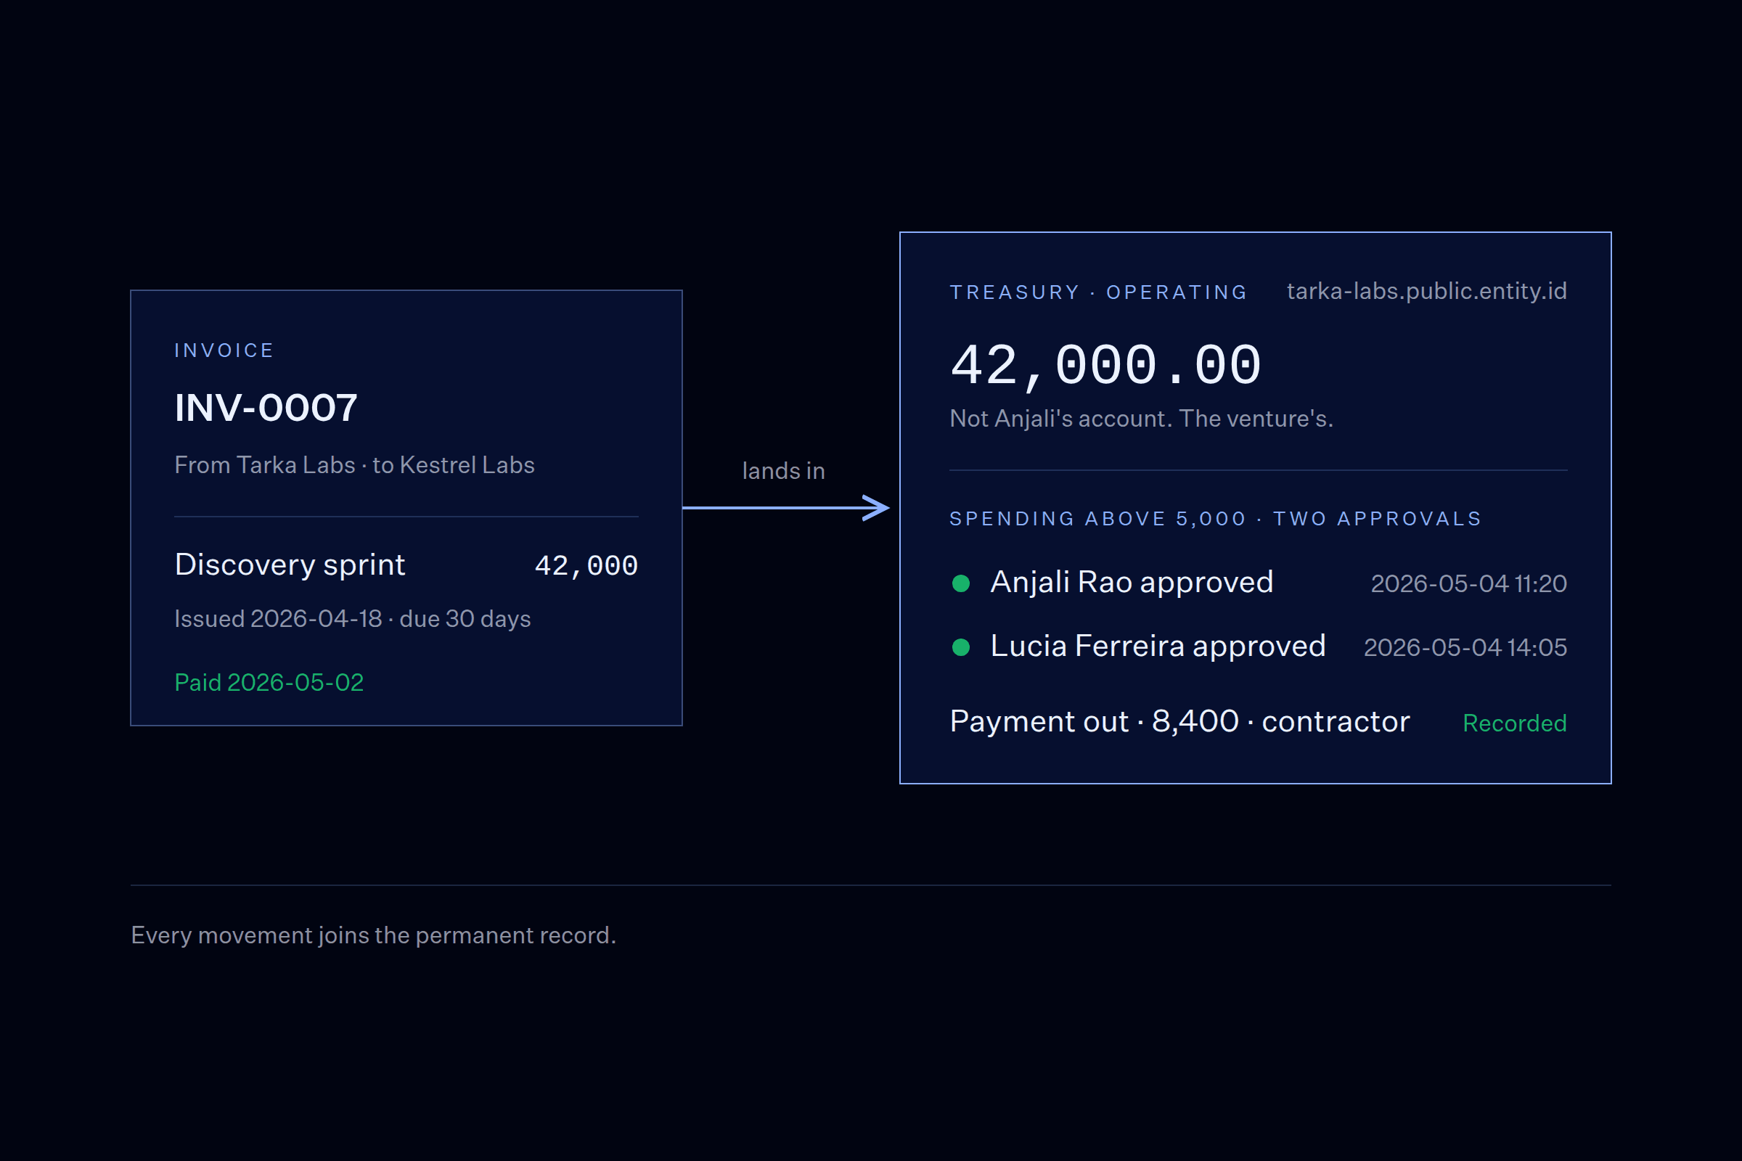The width and height of the screenshot is (1742, 1161).
Task: Click 'Payment out · 8,400 · contractor' row
Action: [1180, 722]
